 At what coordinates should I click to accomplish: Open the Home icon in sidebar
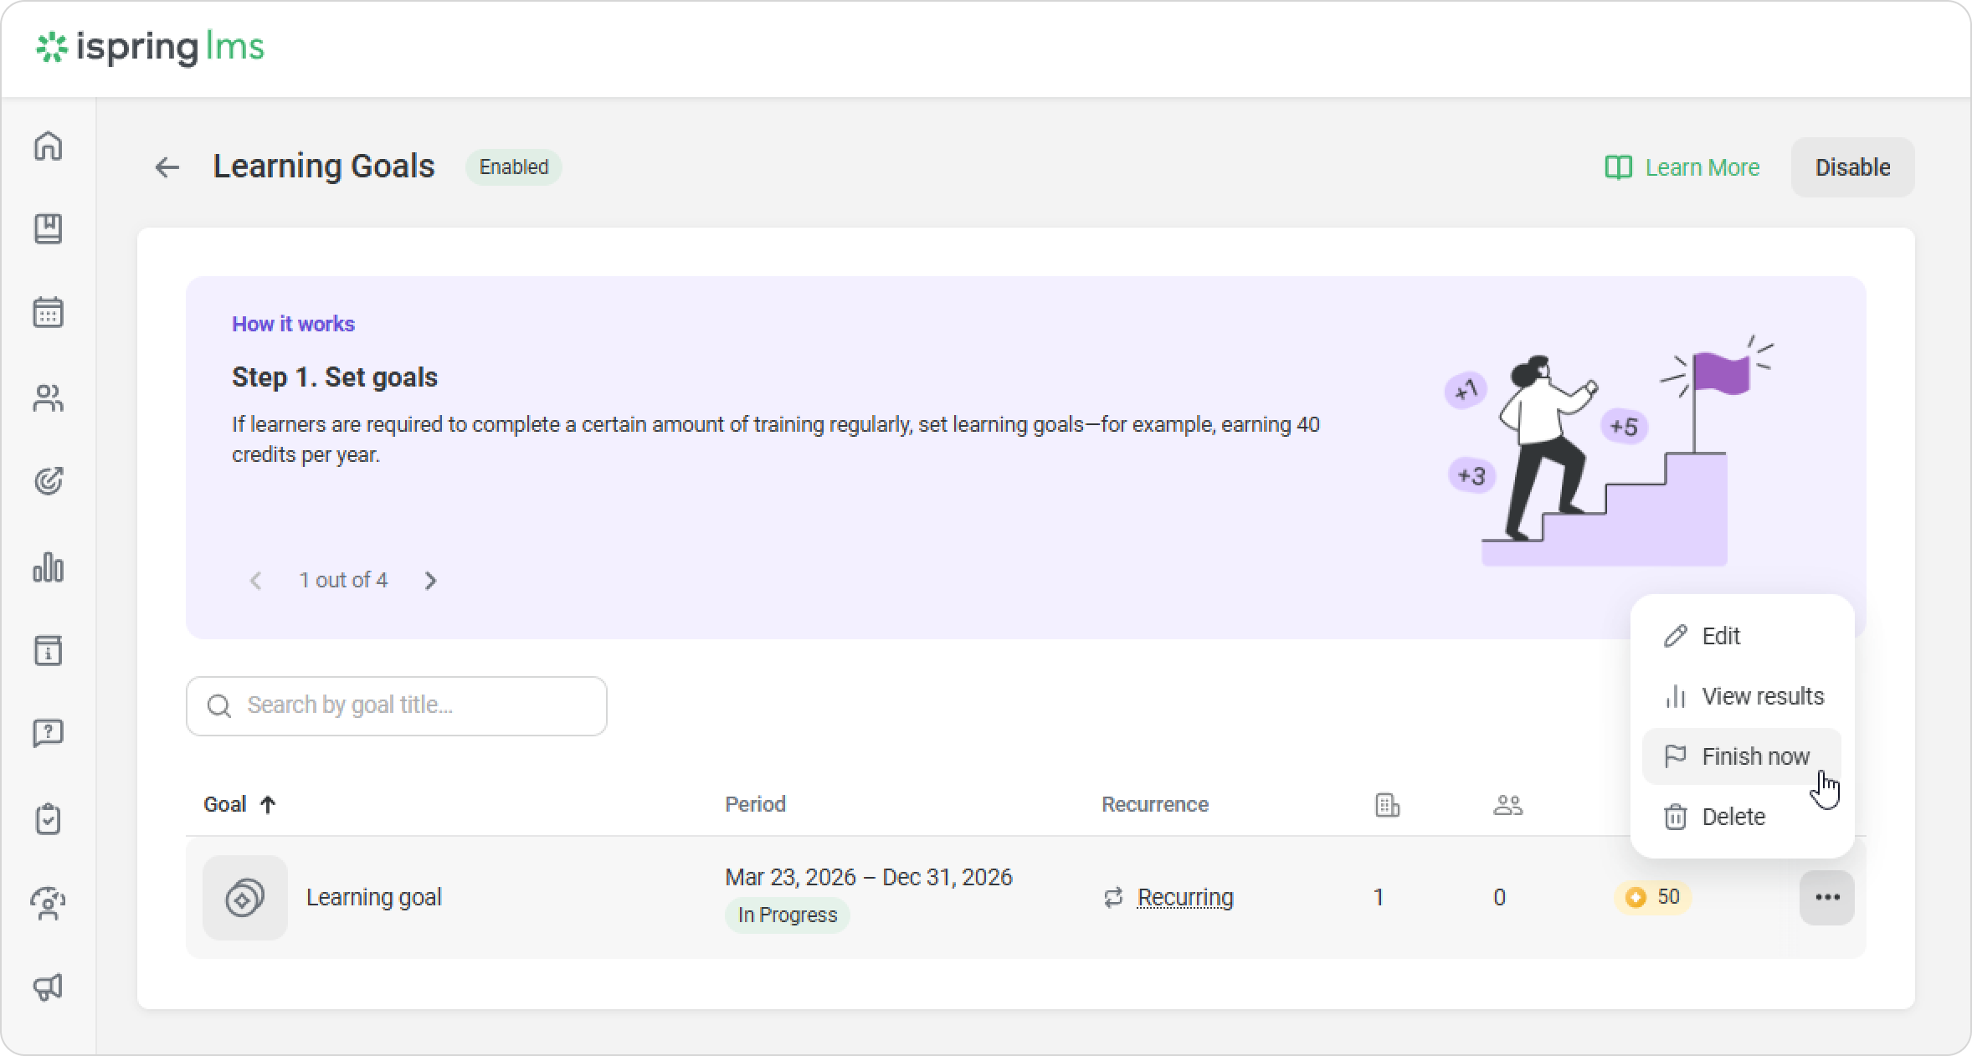pos(48,146)
